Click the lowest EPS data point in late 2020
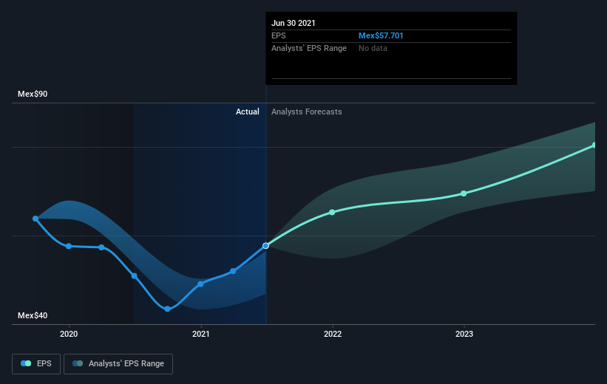 point(167,309)
